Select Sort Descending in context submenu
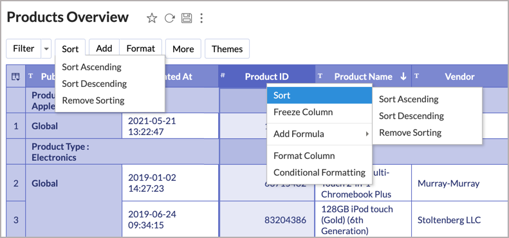 tap(411, 116)
